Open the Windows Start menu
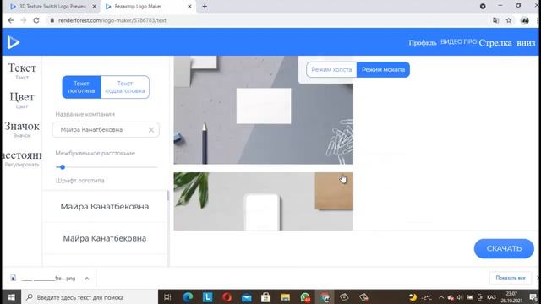This screenshot has height=304, width=541. pyautogui.click(x=11, y=297)
